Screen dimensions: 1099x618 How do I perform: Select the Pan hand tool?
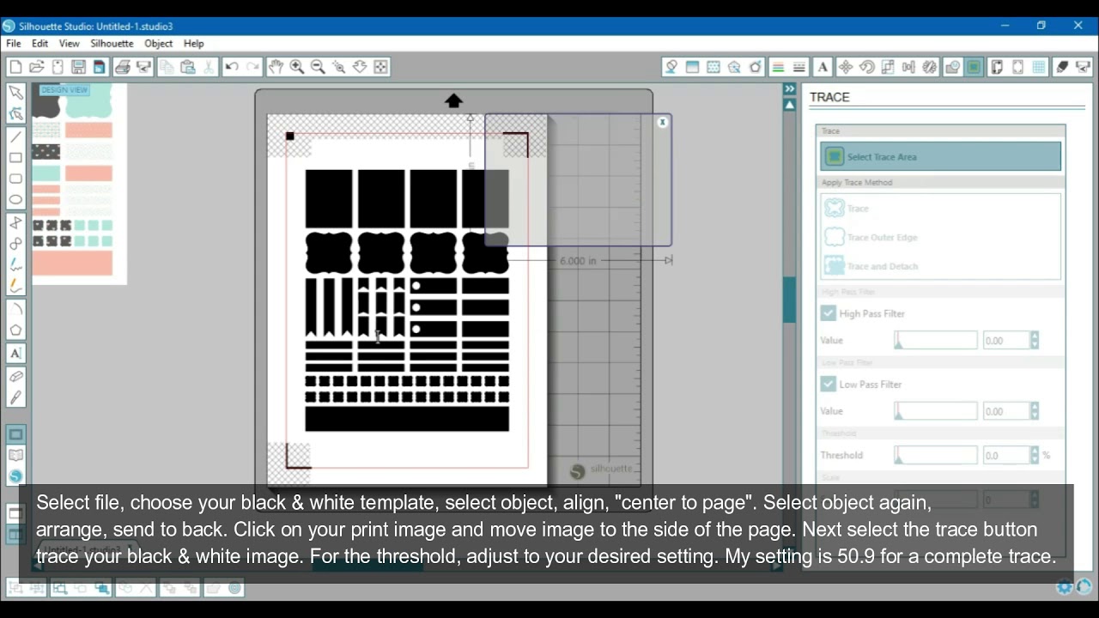(x=276, y=67)
